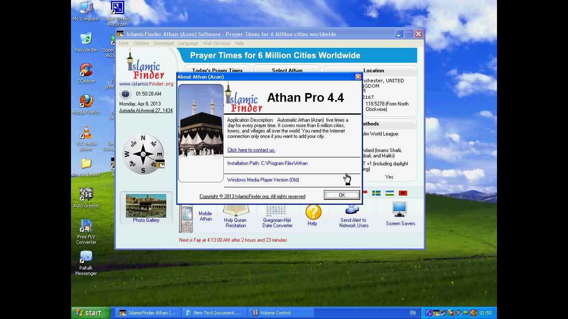Click 'Next is Fajr at 4:13:00 AM' status text
Image resolution: width=568 pixels, height=319 pixels.
coord(233,240)
